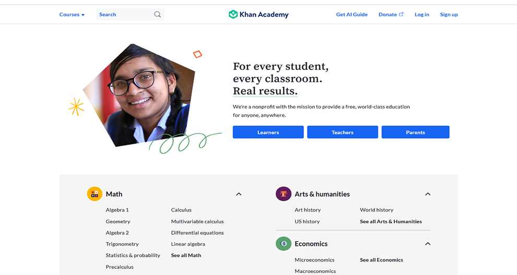Open the Courses dropdown menu
Screen dimensions: 517x275
[72, 15]
